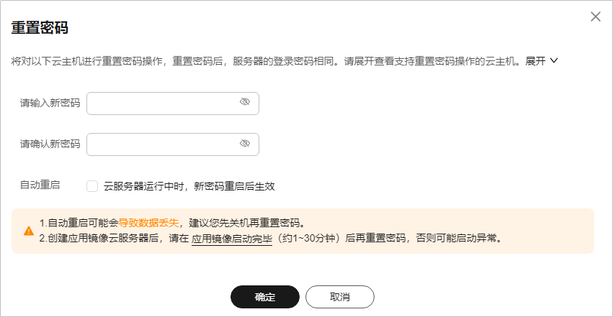Click the label 云服务器运行中时,新密码重启后生效
This screenshot has width=613, height=317.
tap(189, 186)
